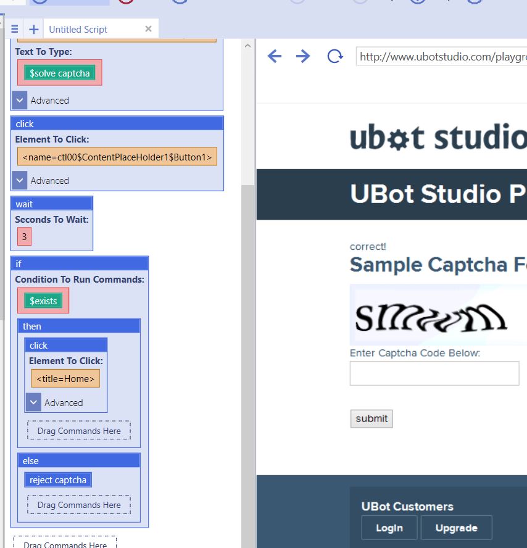The width and height of the screenshot is (527, 548).
Task: Edit the Seconds To Wait value 3
Action: pyautogui.click(x=24, y=236)
